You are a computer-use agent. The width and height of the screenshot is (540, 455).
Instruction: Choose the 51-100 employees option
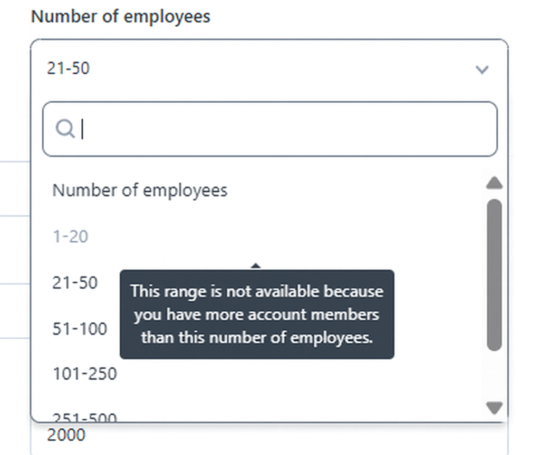tap(80, 329)
